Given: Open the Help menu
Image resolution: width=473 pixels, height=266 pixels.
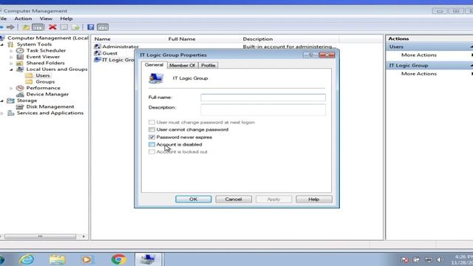Looking at the screenshot, I should [66, 18].
